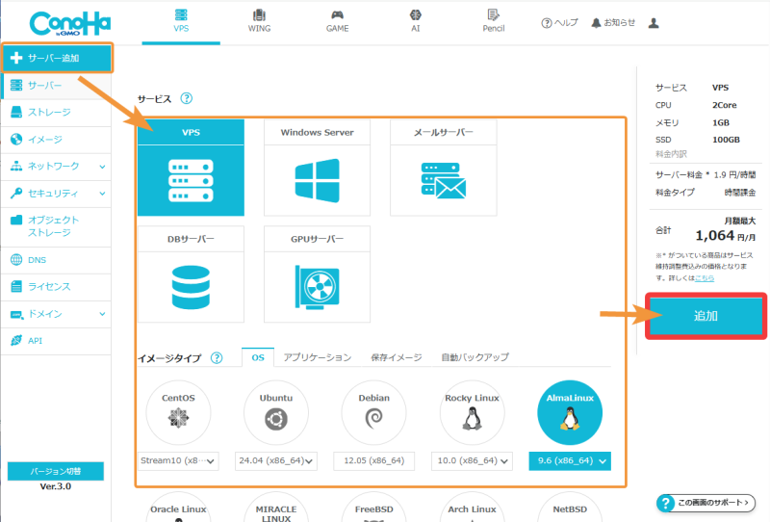Select the Windows Server service card

click(318, 168)
